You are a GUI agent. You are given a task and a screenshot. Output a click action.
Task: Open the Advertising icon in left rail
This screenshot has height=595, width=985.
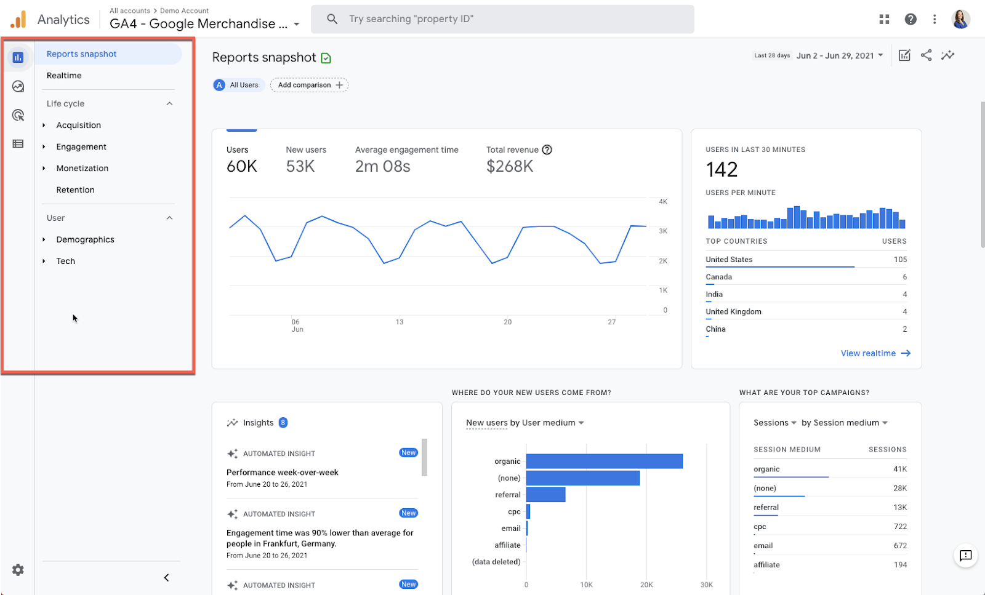tap(18, 115)
